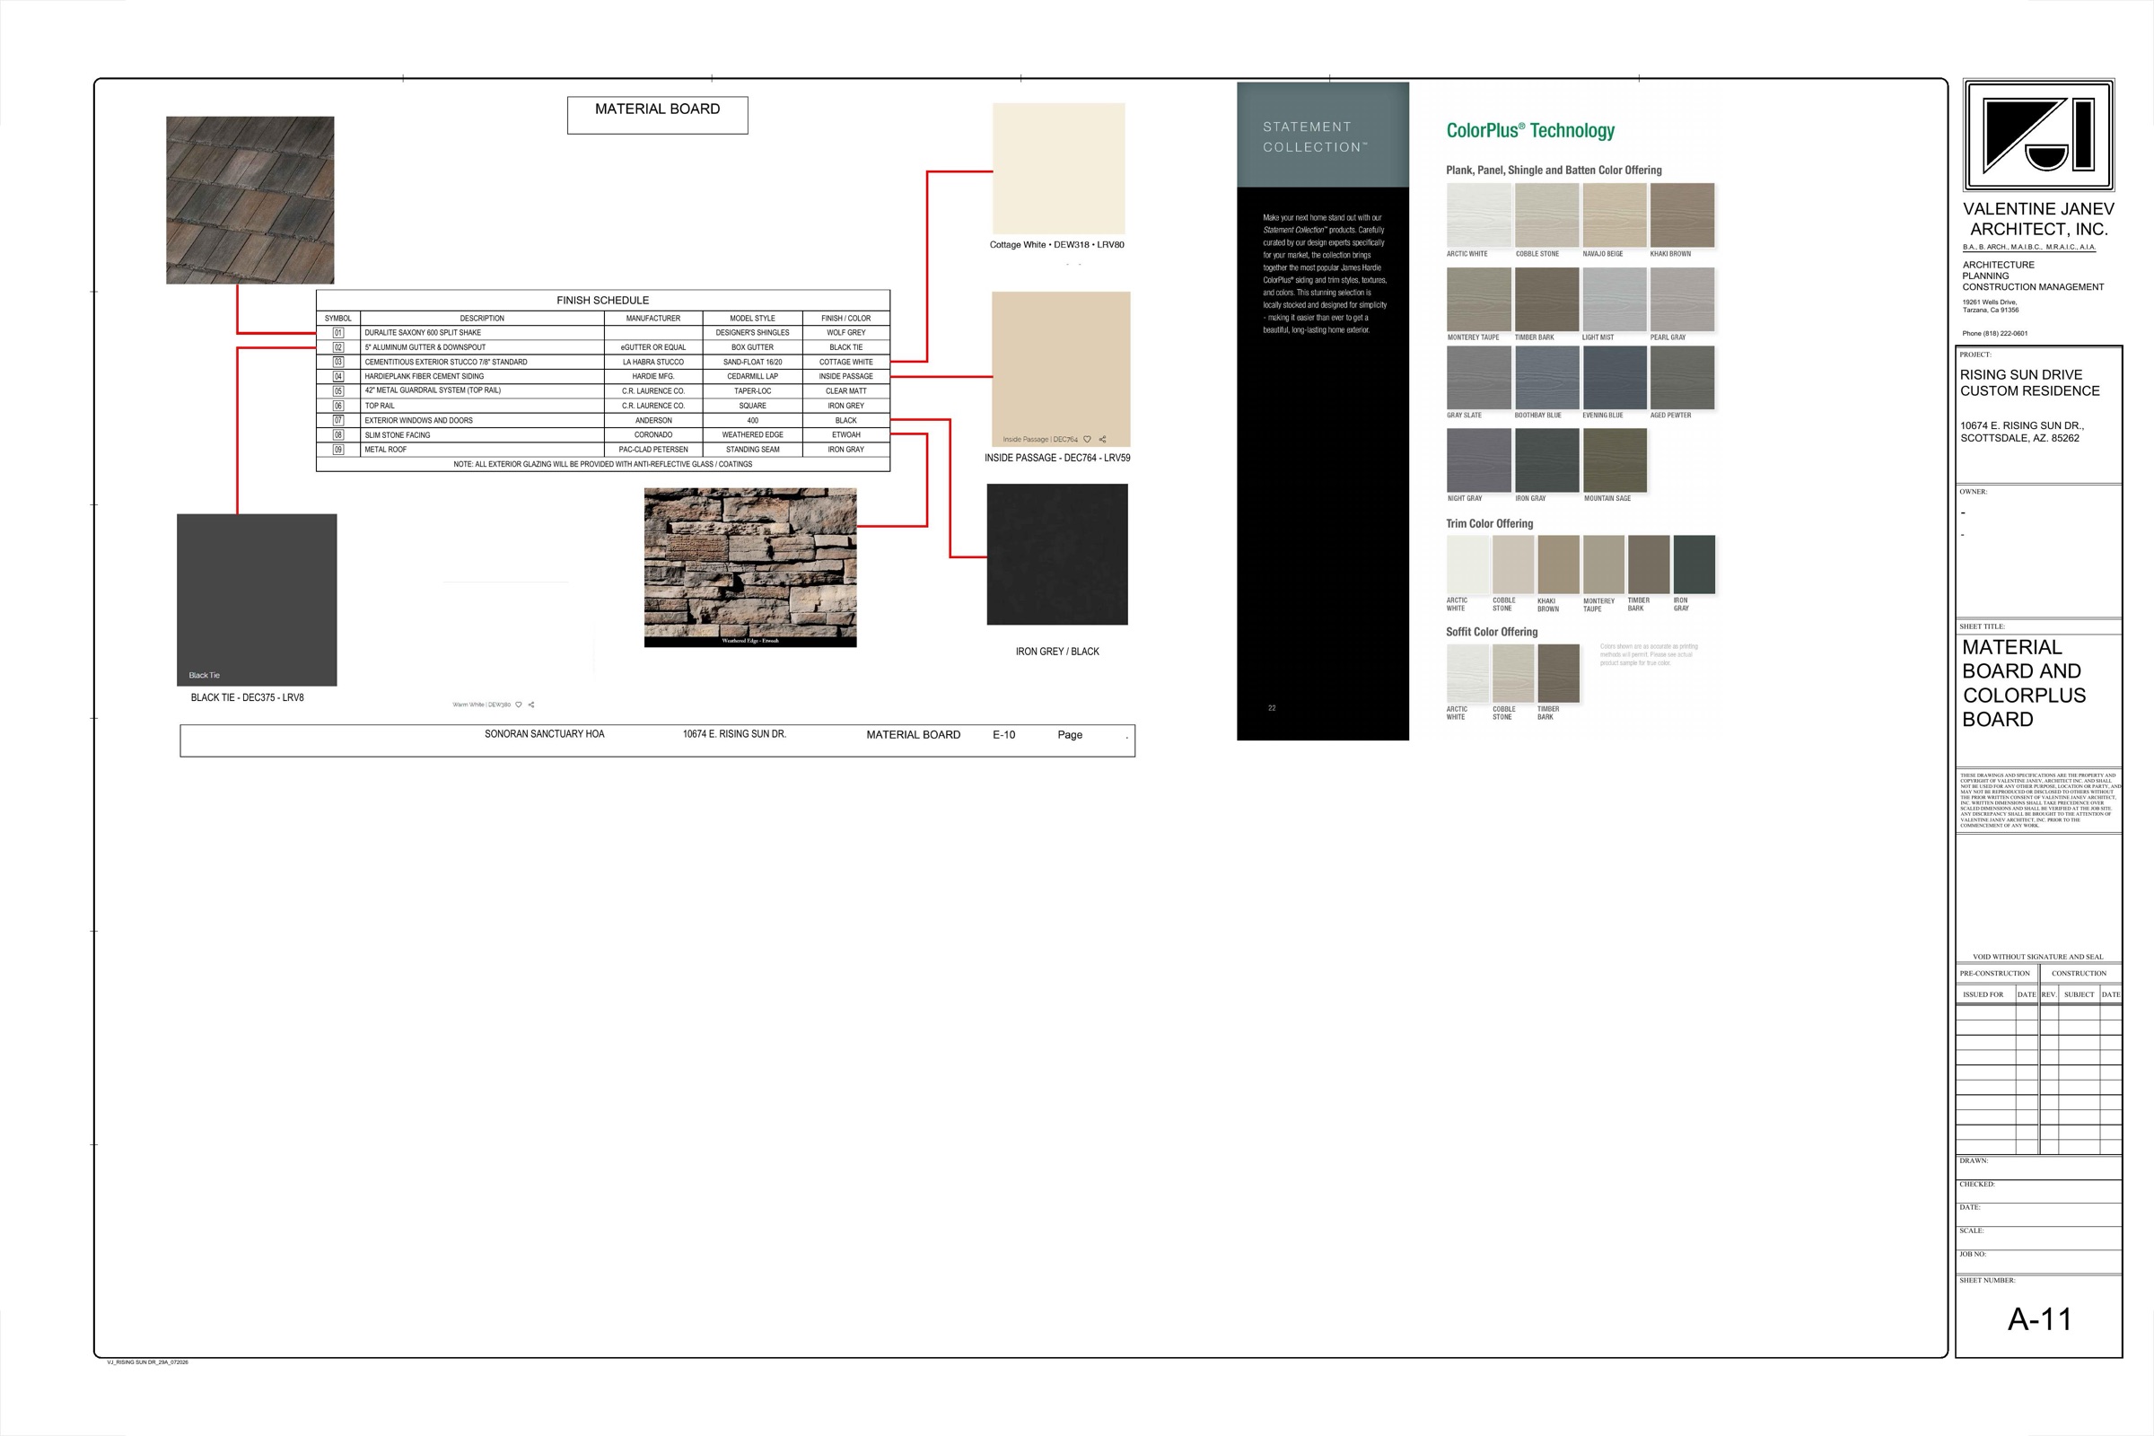Select the 'PAC-CLAD PETERSEN' manufacturer cell
Viewport: 2154px width, 1436px height.
(653, 450)
